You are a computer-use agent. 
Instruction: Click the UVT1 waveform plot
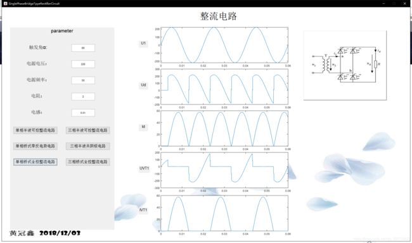coord(224,170)
